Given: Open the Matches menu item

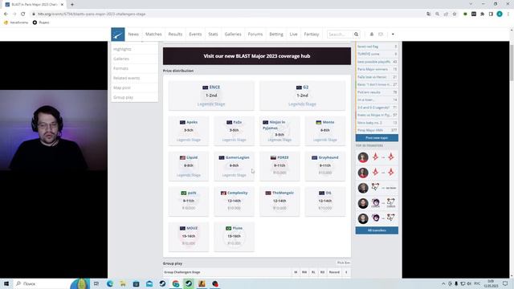Looking at the screenshot, I should [153, 34].
